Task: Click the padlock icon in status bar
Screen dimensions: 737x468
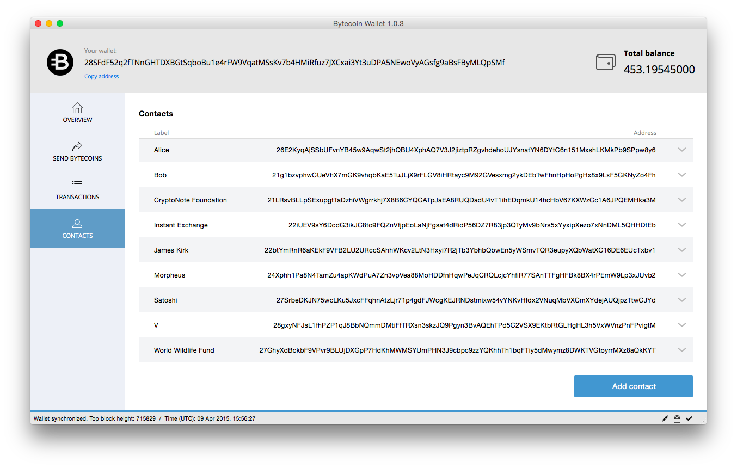Action: pyautogui.click(x=677, y=418)
